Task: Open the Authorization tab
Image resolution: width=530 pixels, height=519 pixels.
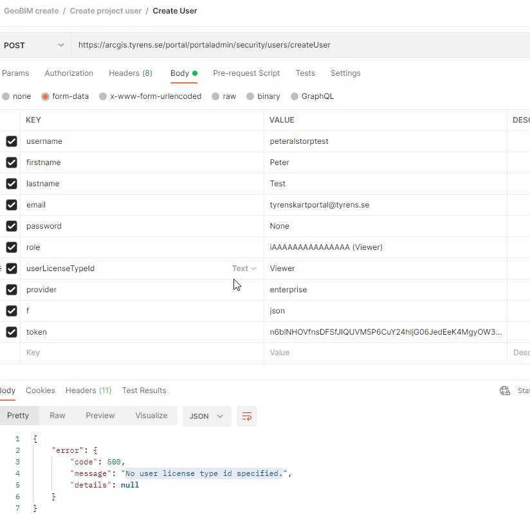Action: point(69,73)
